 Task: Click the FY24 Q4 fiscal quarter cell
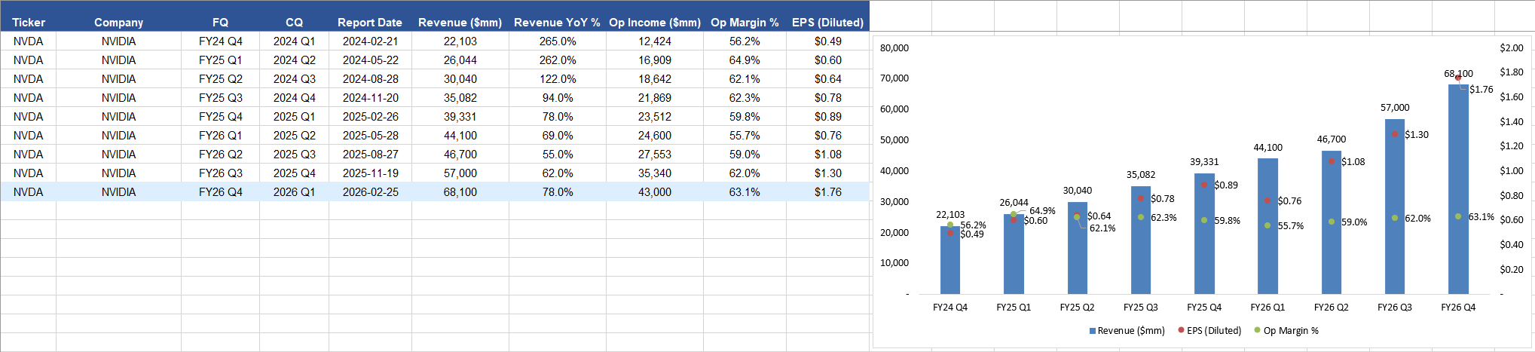221,41
